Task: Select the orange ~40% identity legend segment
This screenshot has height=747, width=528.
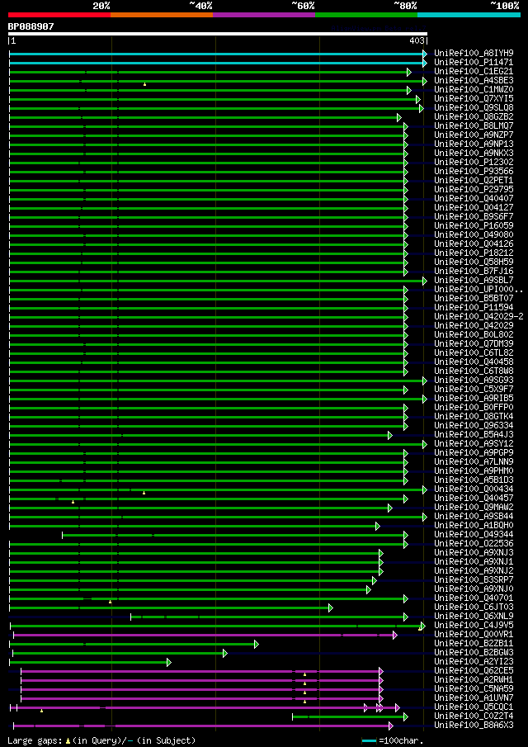Action: [162, 15]
